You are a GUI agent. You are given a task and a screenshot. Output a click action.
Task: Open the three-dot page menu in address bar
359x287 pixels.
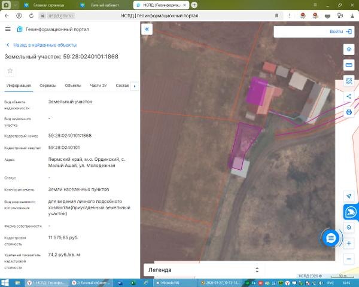289,16
